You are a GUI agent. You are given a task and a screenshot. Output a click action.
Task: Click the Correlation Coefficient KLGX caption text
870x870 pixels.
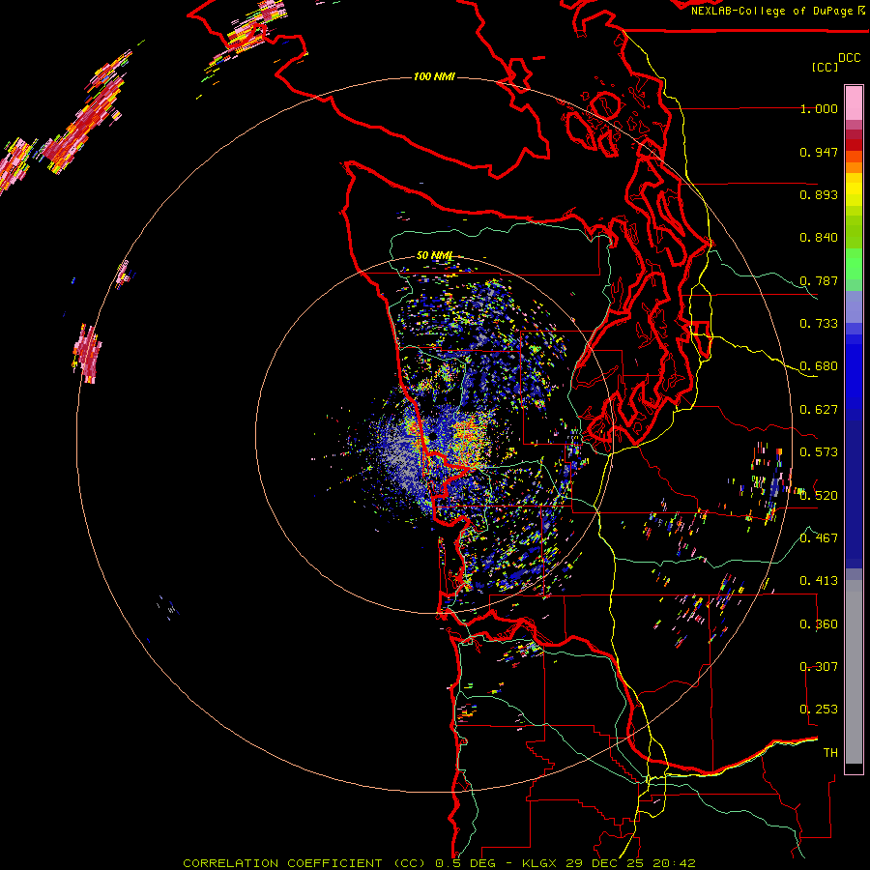[x=439, y=863]
